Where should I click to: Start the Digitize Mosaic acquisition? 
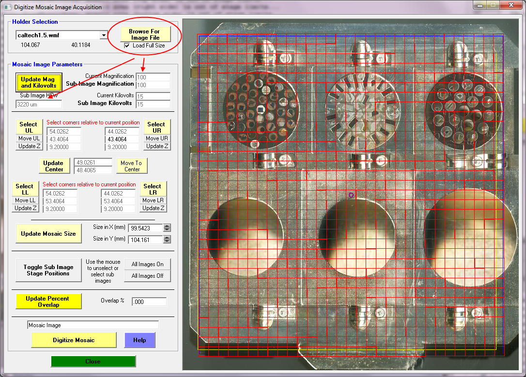tap(74, 340)
